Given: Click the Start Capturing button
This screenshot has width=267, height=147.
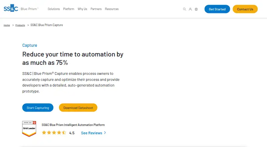Looking at the screenshot, I should (38, 108).
